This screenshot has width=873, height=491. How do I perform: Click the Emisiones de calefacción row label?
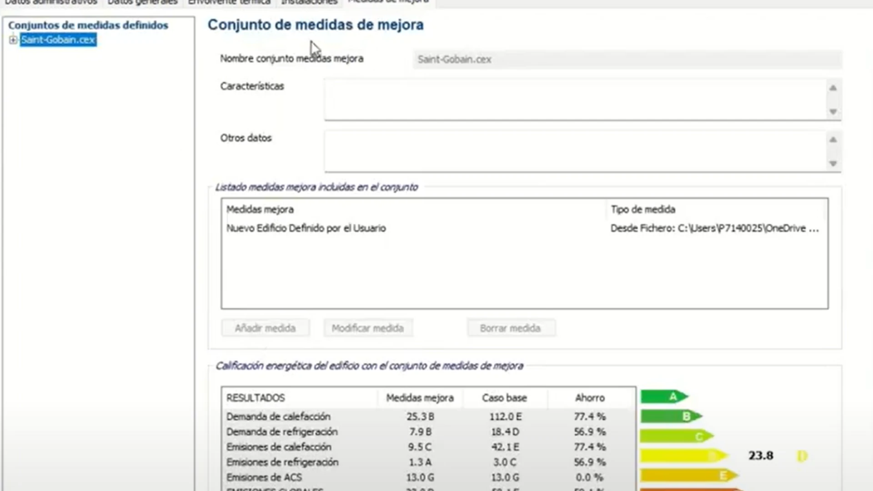click(279, 447)
